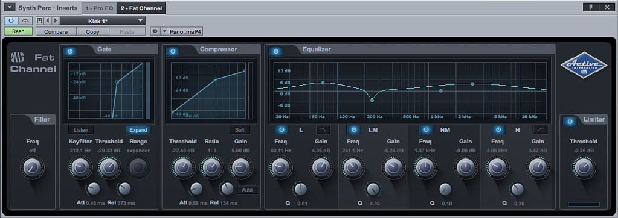Click the Filter Freq knob

point(32,167)
